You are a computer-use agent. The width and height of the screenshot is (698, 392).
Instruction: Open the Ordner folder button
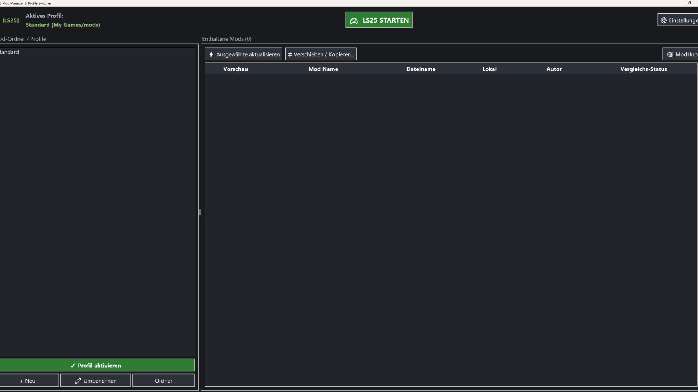[x=164, y=380]
